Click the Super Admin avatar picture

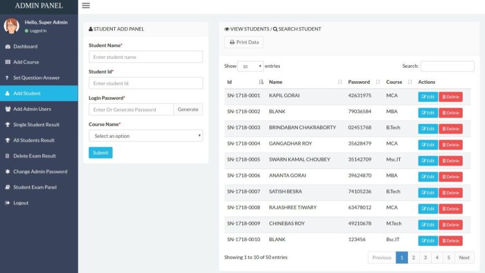[12, 26]
